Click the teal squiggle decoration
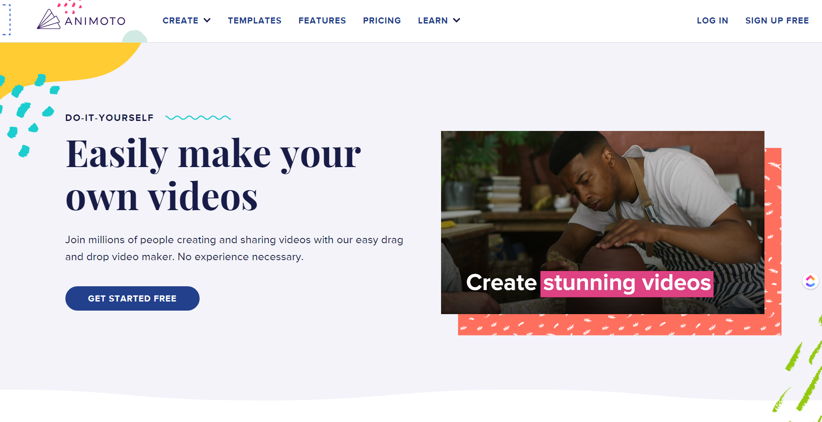This screenshot has height=422, width=822. click(199, 117)
